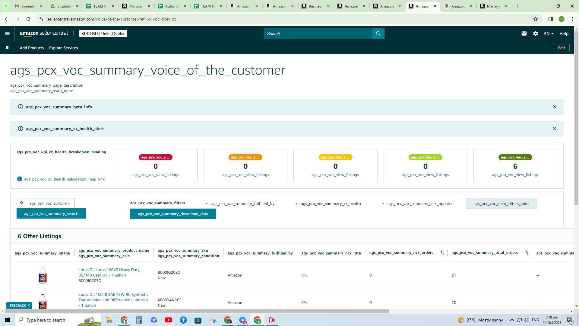Click the search magnifier button in header
579x326 pixels.
pyautogui.click(x=378, y=34)
